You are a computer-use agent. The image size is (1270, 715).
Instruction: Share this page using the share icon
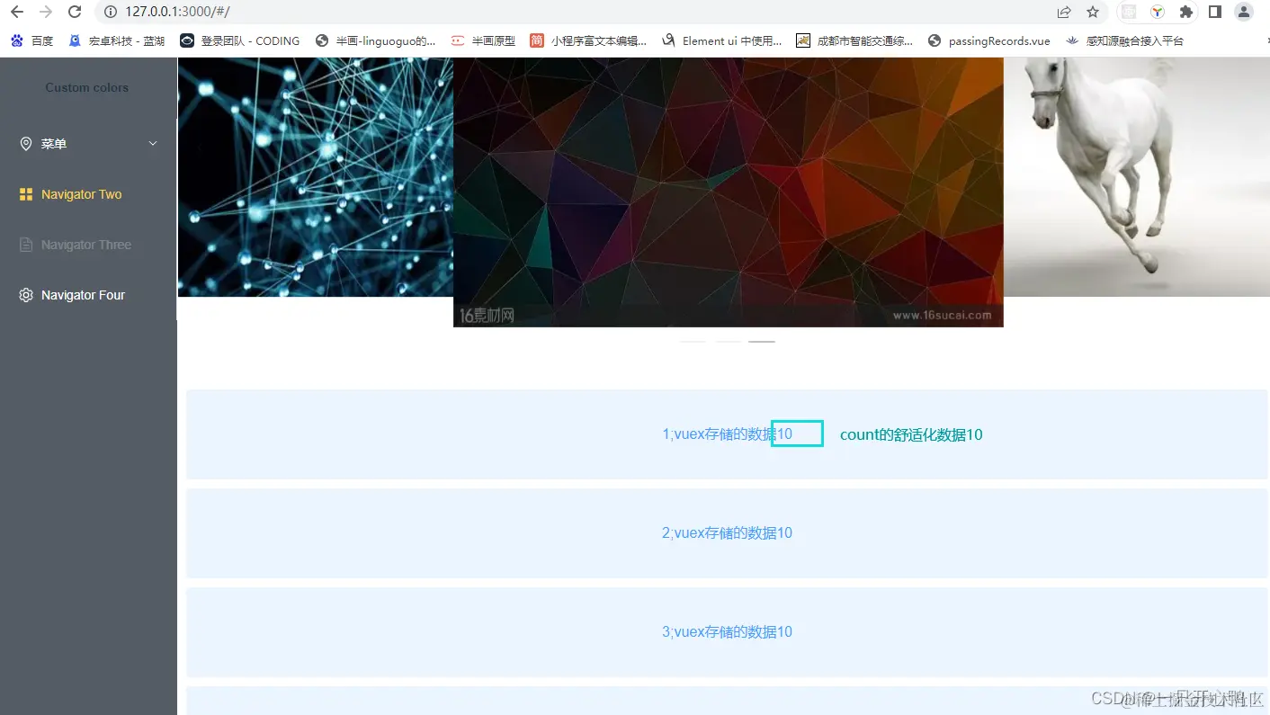[1064, 12]
